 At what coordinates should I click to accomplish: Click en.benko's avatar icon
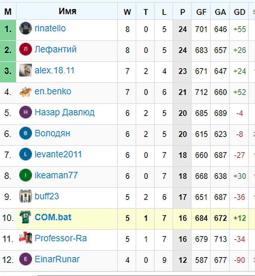coord(25,92)
